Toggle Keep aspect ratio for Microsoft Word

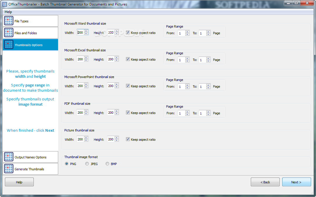128,32
